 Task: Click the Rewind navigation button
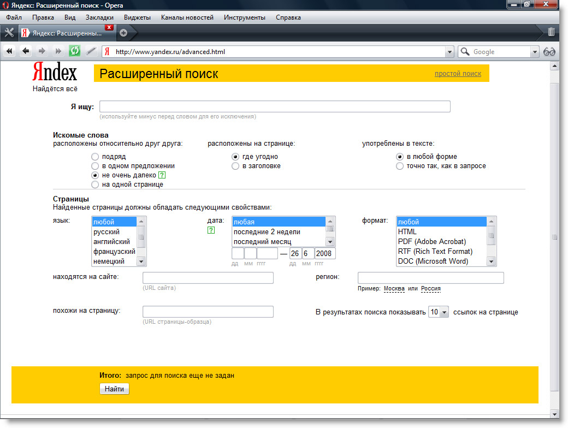click(9, 51)
